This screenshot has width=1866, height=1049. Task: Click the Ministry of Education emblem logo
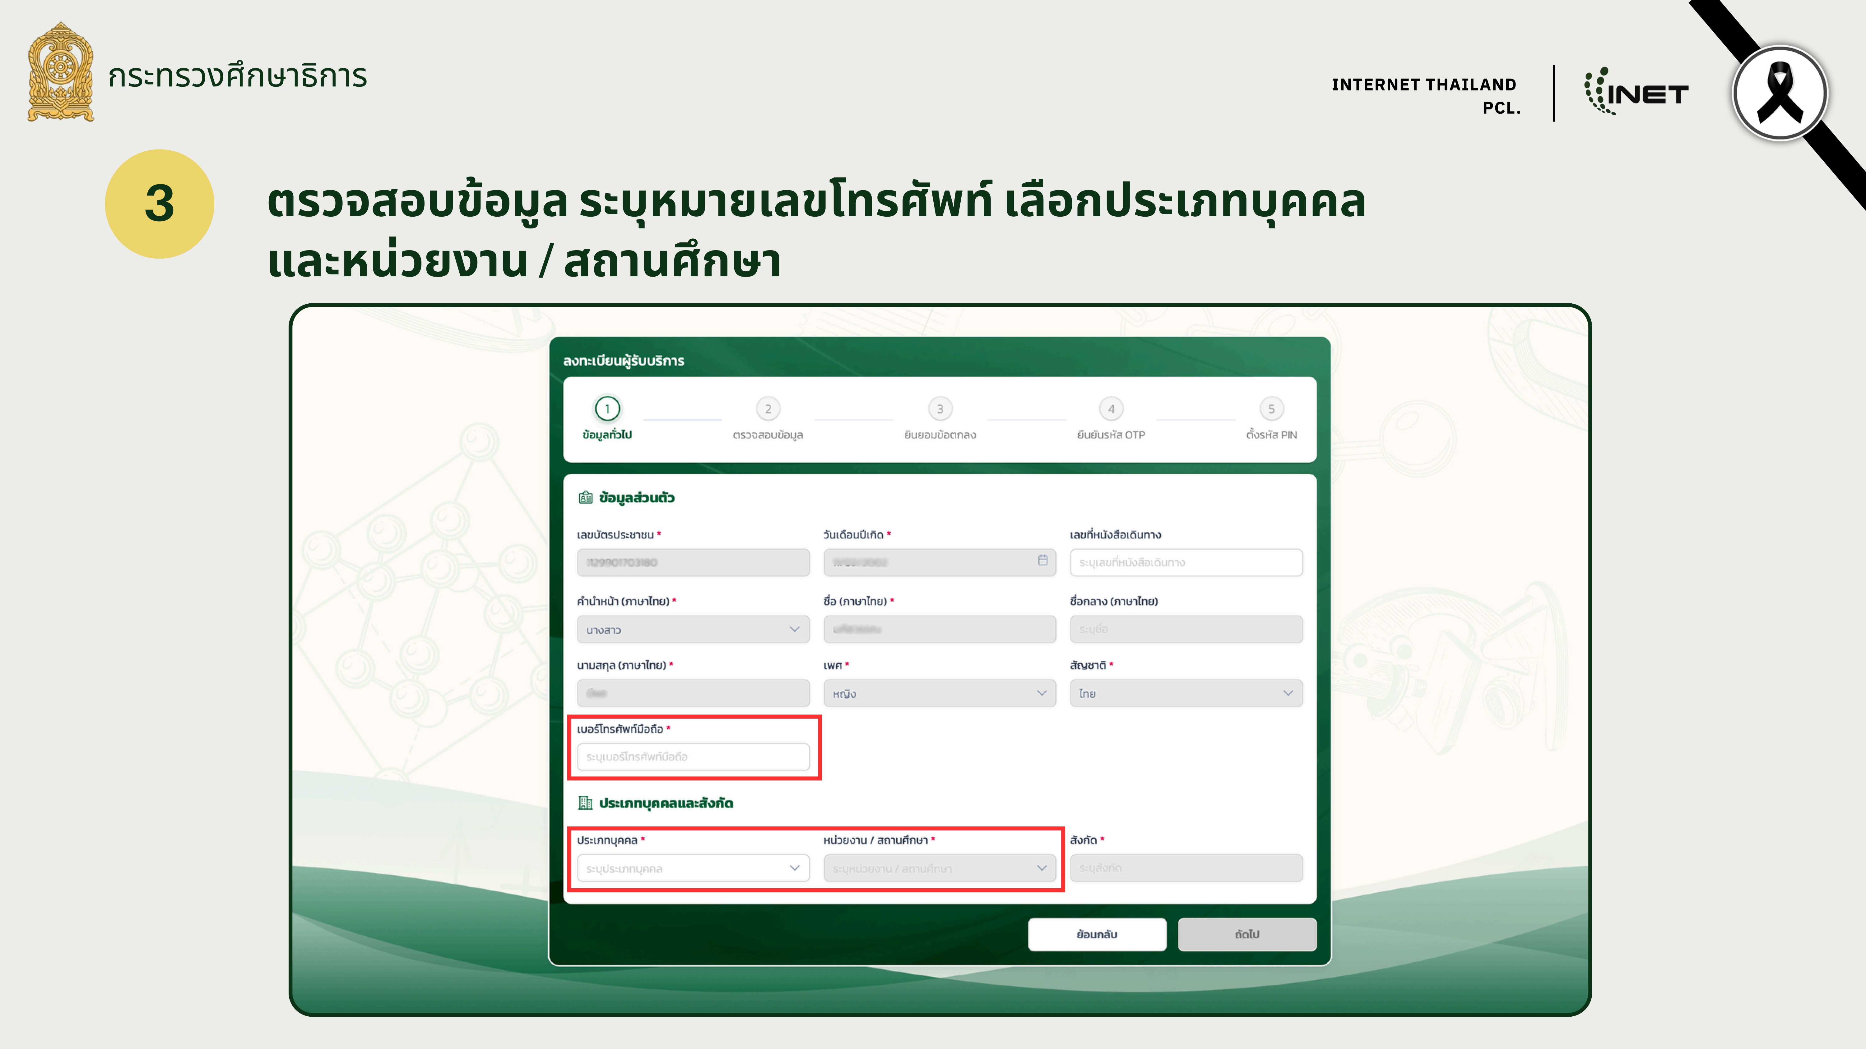[x=61, y=72]
